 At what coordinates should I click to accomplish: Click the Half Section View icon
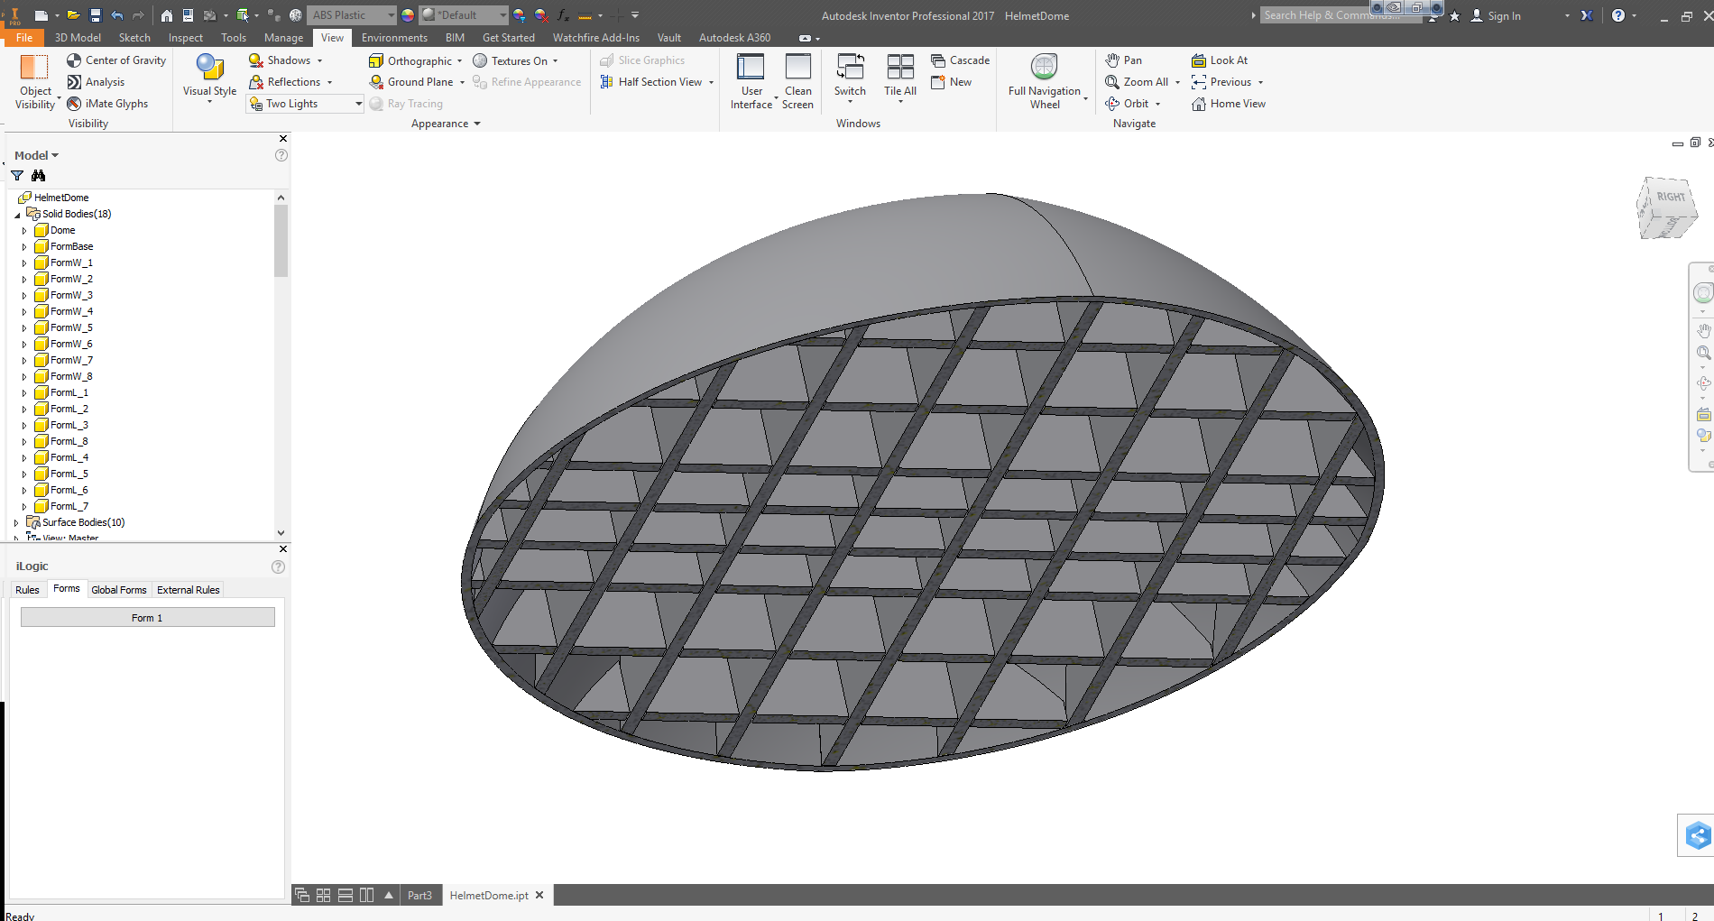click(607, 82)
